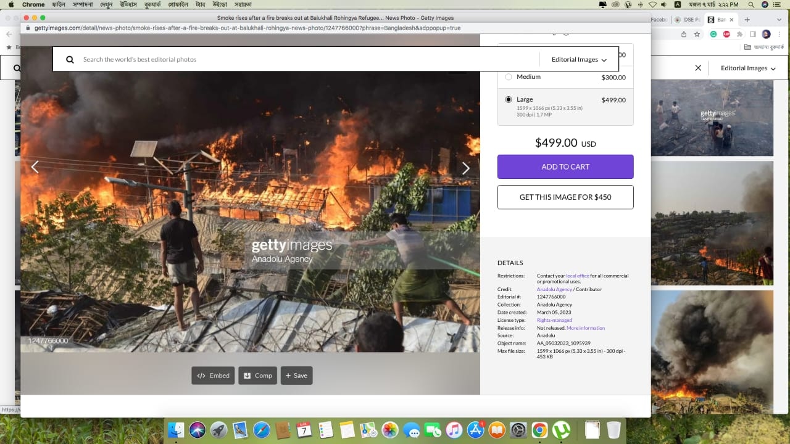Open the Chrome extensions puzzle icon
Viewport: 790px width, 444px height.
point(739,35)
